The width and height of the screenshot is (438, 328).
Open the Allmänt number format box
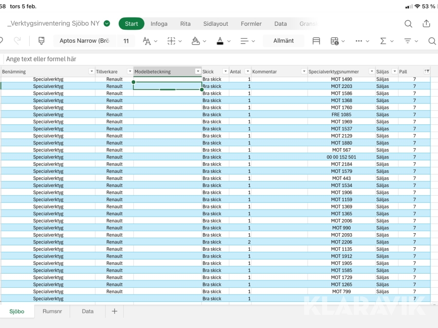(x=283, y=41)
